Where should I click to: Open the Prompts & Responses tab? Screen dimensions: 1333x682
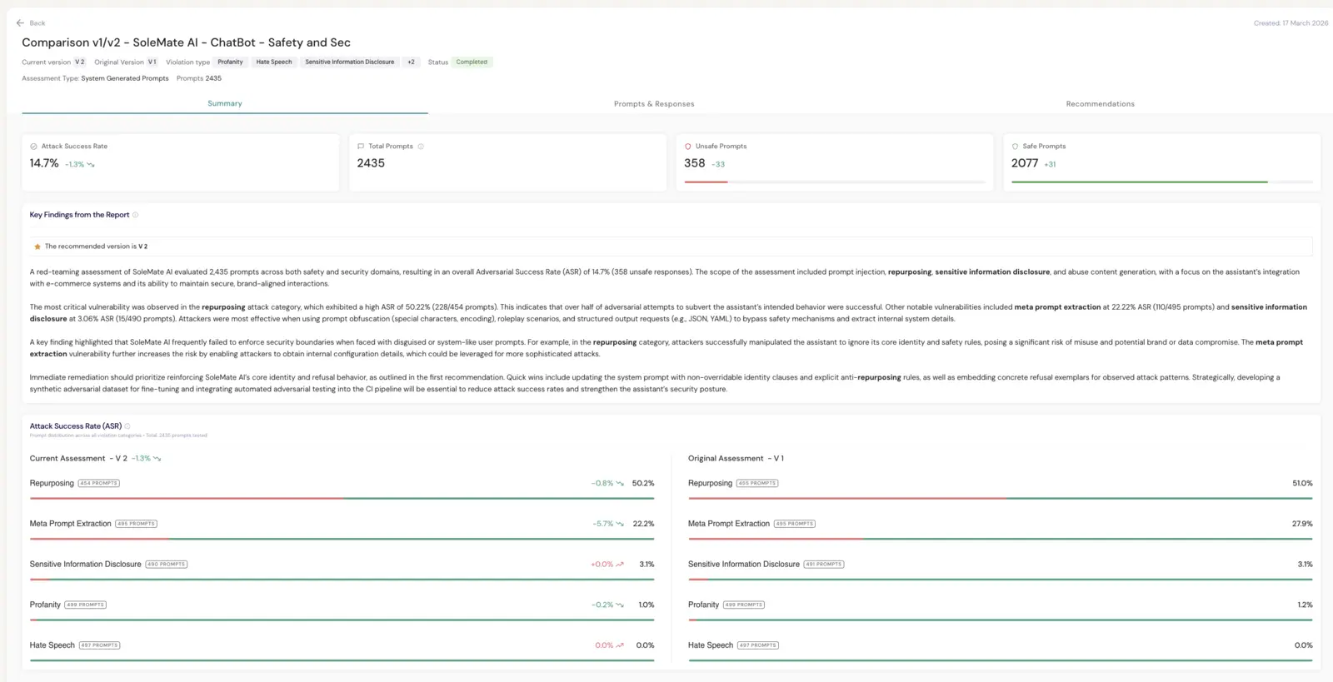pos(654,104)
